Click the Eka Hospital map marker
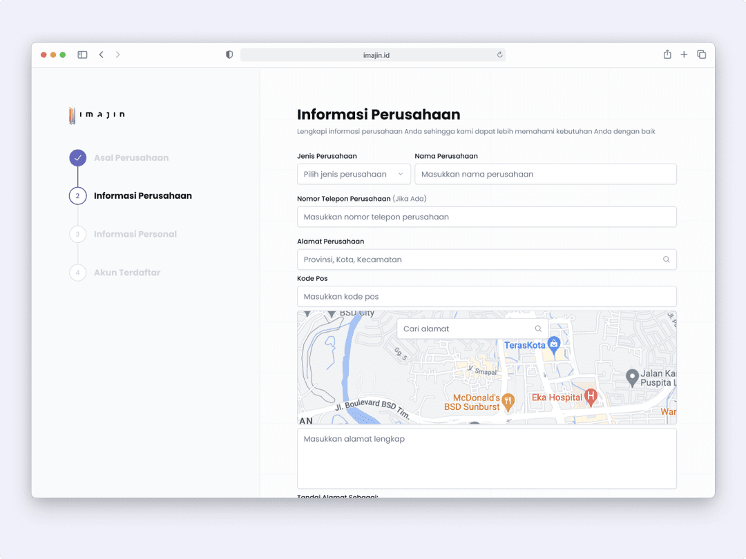This screenshot has width=746, height=559. pos(590,396)
